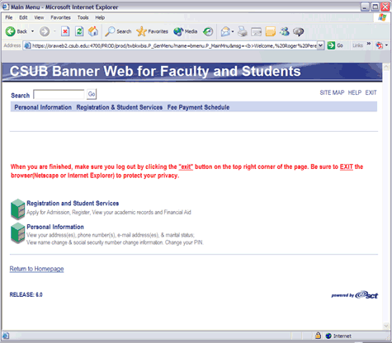Open the File menu
Screen dimensions: 392x343
pos(9,17)
